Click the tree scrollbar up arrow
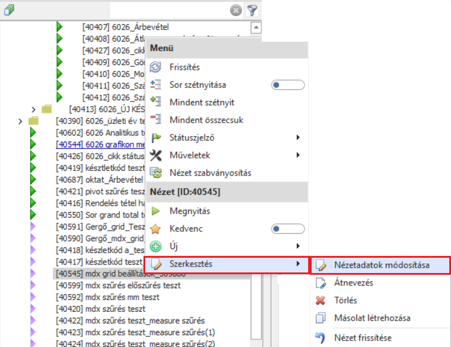 [256, 27]
